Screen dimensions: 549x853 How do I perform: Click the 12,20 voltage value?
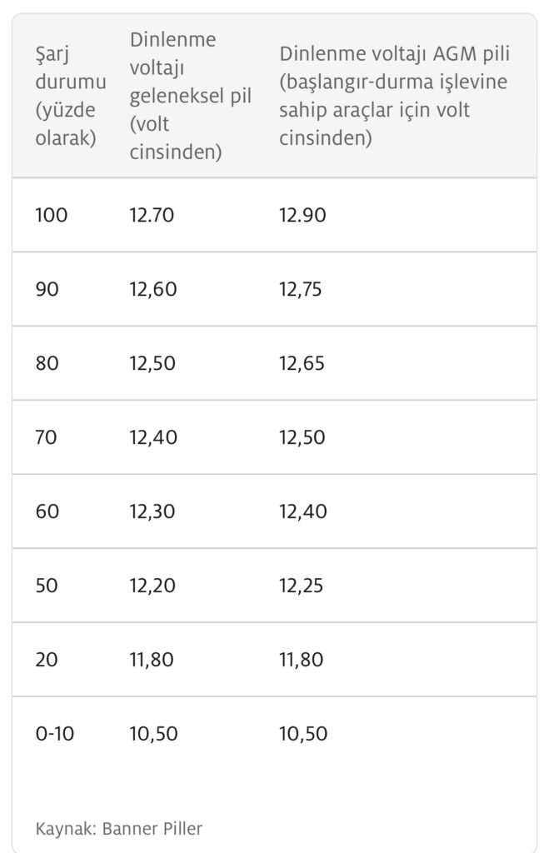click(x=152, y=586)
